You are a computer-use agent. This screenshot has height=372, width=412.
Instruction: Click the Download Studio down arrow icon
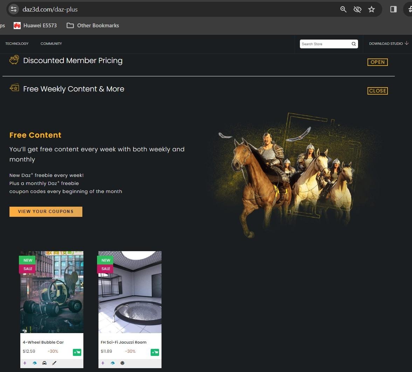click(x=406, y=43)
